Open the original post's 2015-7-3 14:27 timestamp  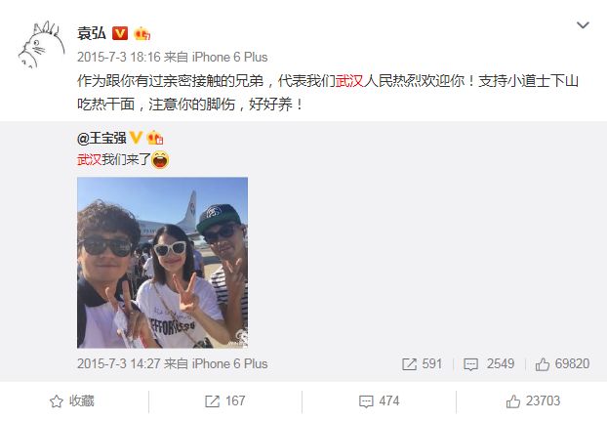(119, 363)
